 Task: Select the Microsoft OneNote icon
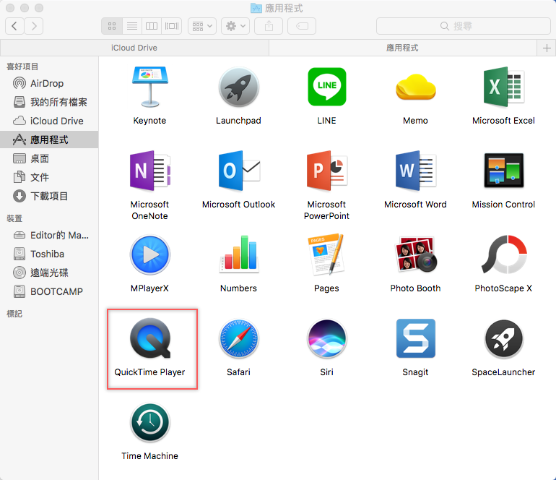[x=149, y=171]
